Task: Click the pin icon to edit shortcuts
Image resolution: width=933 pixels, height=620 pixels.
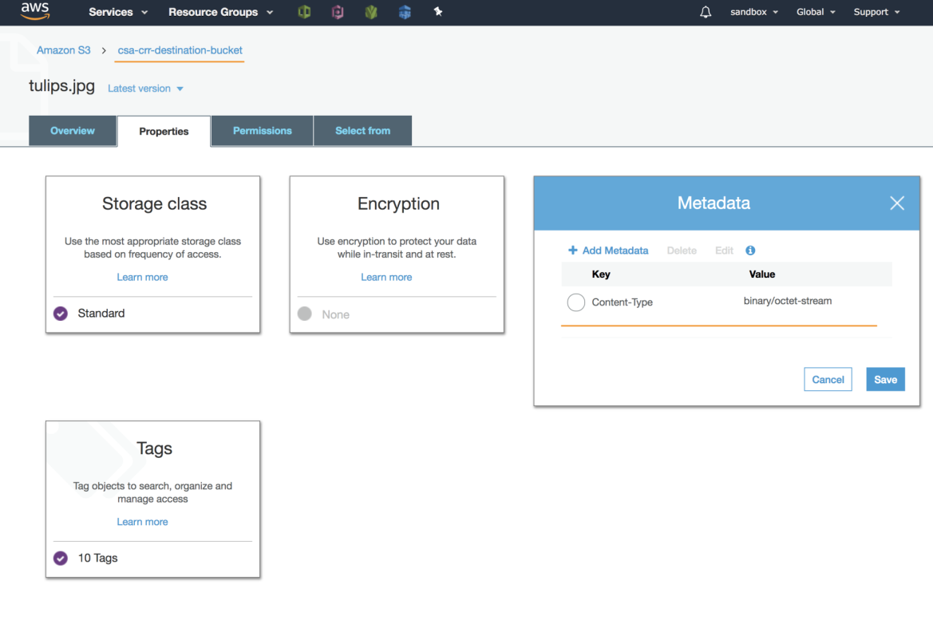Action: pyautogui.click(x=438, y=12)
